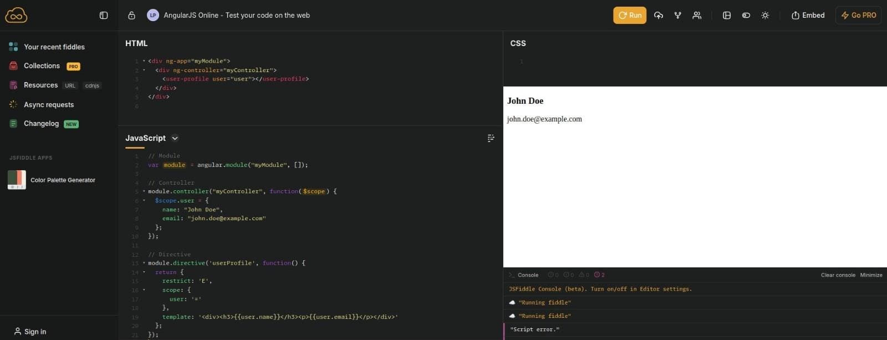Click the Go PRO button

(858, 16)
